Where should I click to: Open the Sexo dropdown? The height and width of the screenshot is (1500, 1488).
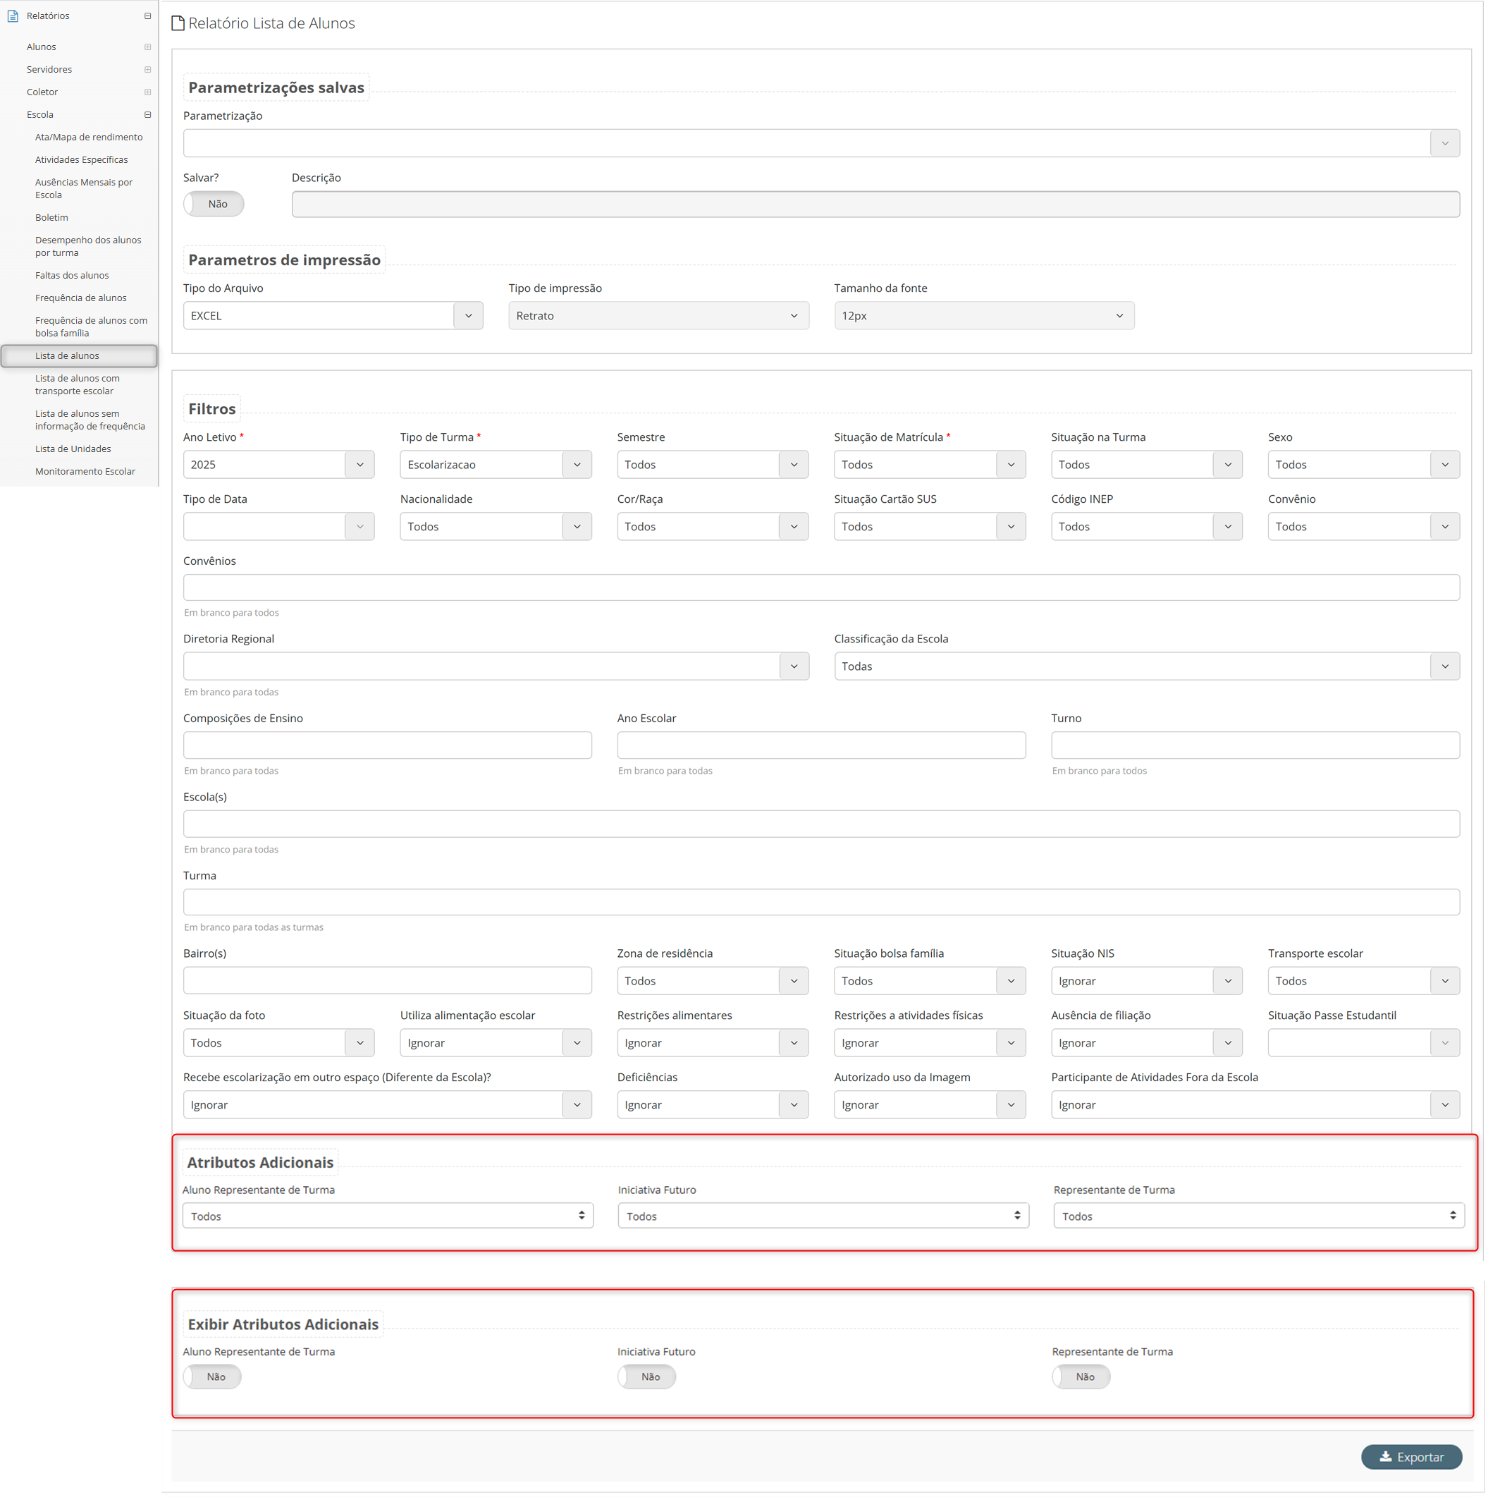click(1364, 464)
